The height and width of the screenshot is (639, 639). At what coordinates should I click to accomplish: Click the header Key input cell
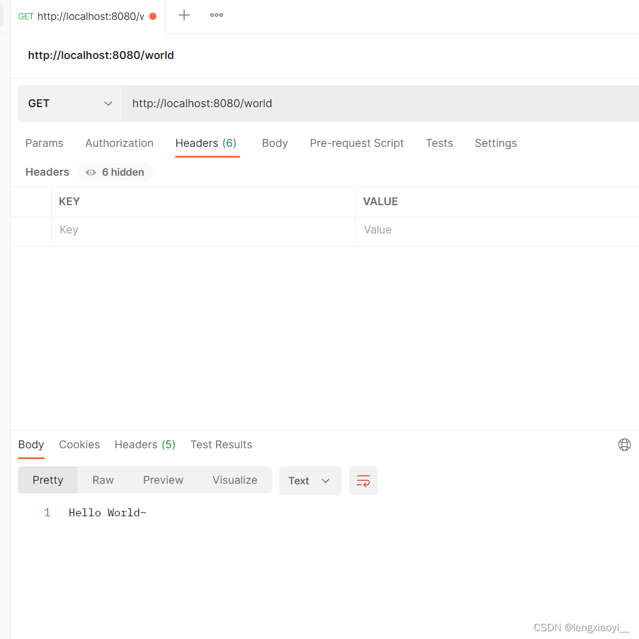[x=203, y=230]
